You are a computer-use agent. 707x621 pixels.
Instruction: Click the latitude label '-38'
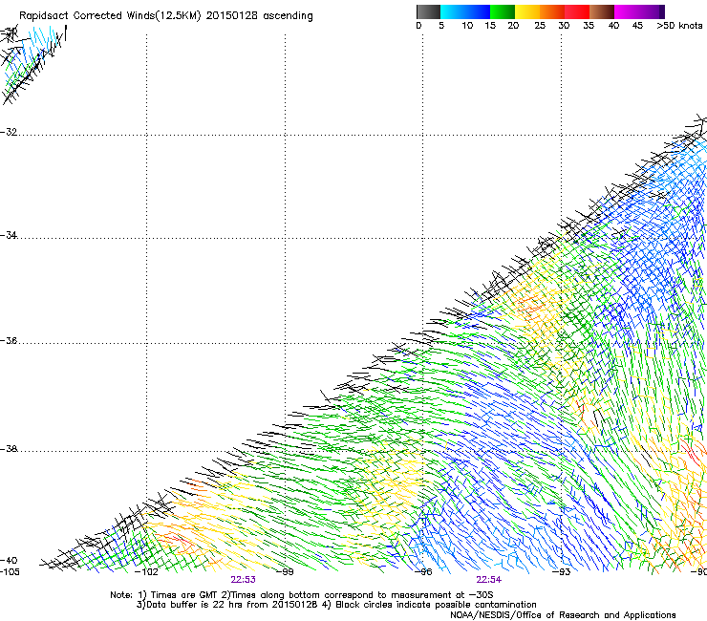(x=9, y=449)
